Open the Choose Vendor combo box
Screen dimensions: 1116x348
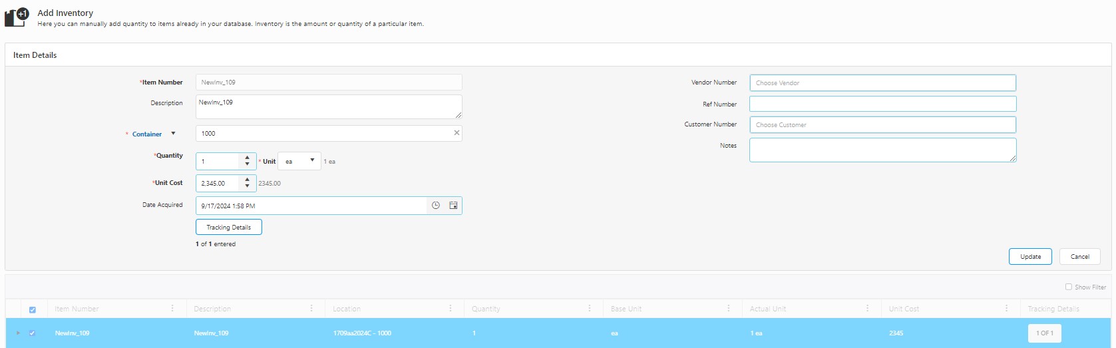click(x=882, y=83)
